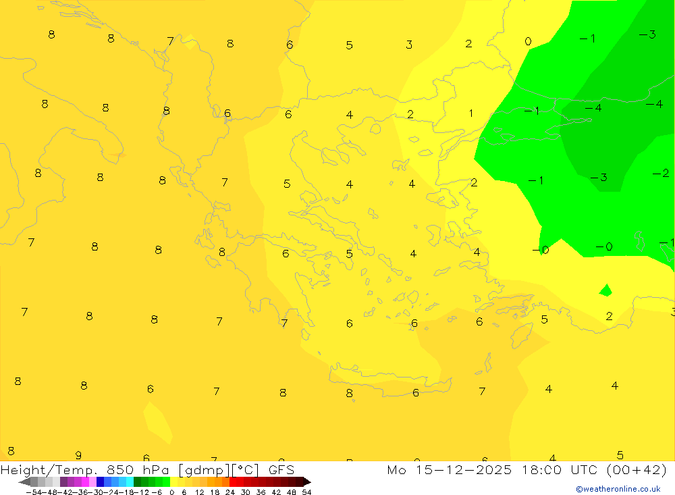675x495 pixels.
Task: Pick the dark purple legend swatch above -42
Action: 63,482
